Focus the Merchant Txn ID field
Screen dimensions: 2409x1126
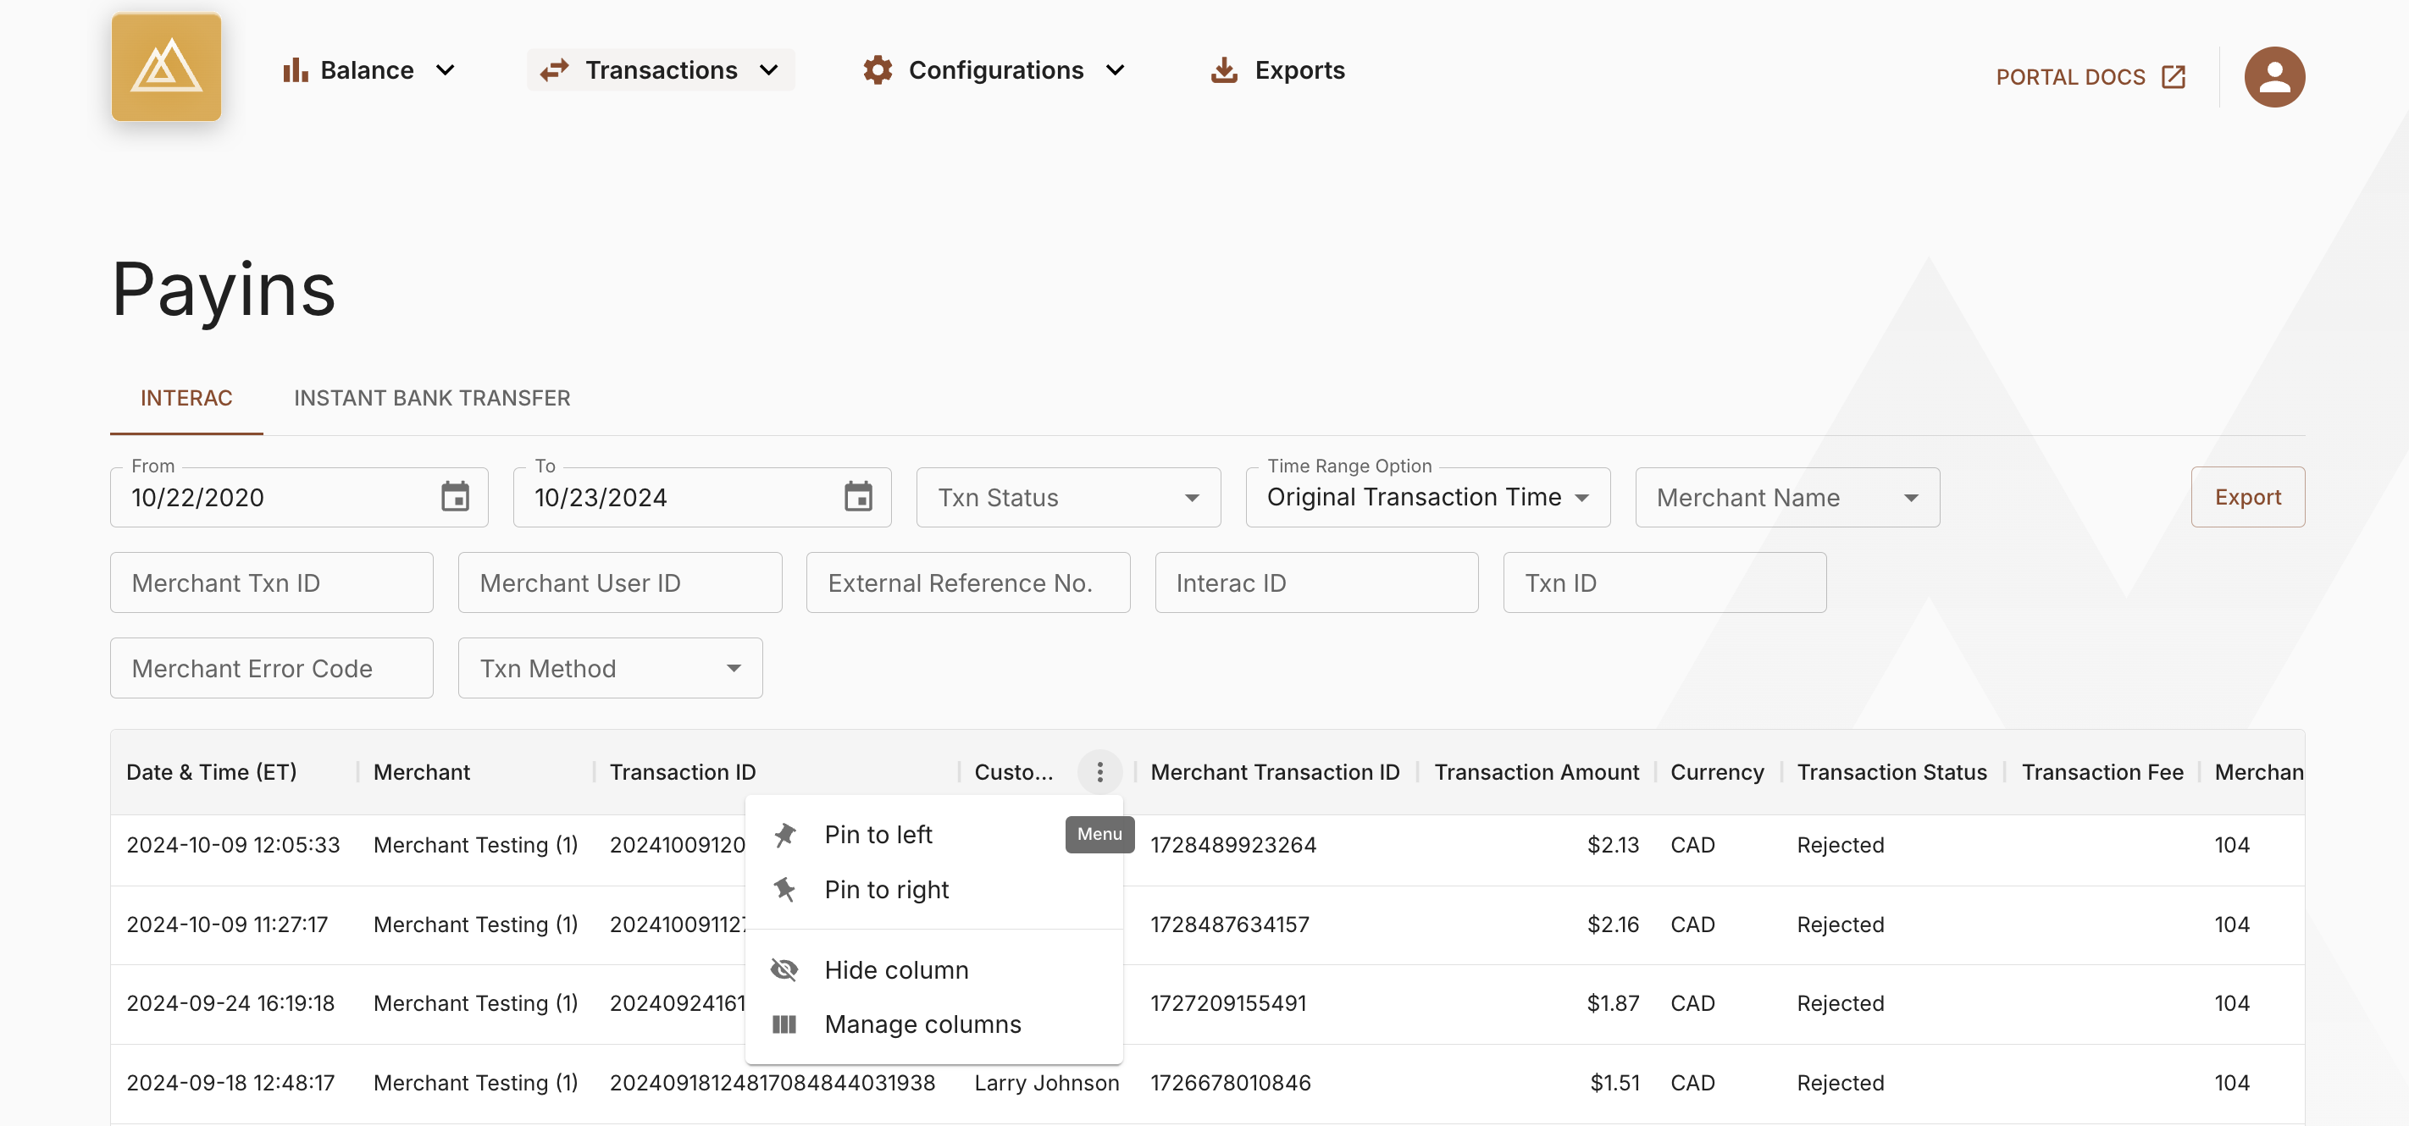271,583
